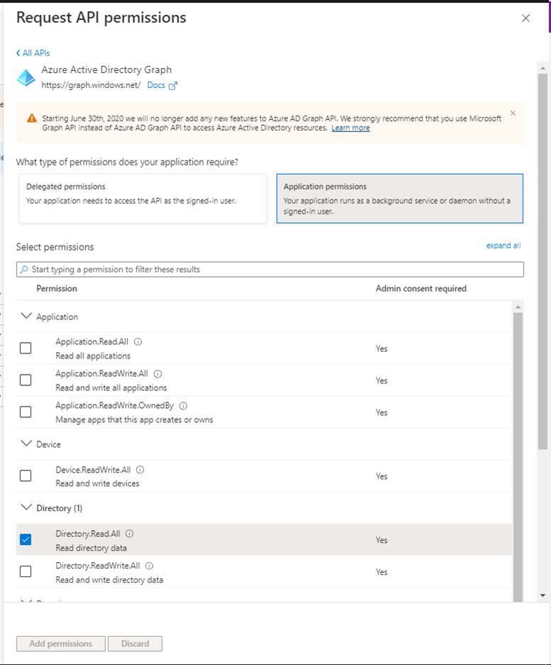Open the Learn more link
Image resolution: width=551 pixels, height=665 pixels.
point(350,128)
